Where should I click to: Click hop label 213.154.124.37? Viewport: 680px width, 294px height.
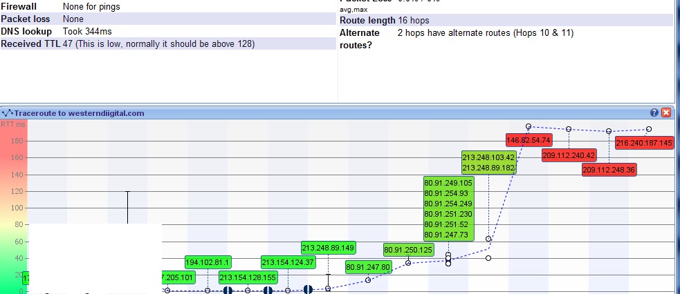click(x=288, y=262)
